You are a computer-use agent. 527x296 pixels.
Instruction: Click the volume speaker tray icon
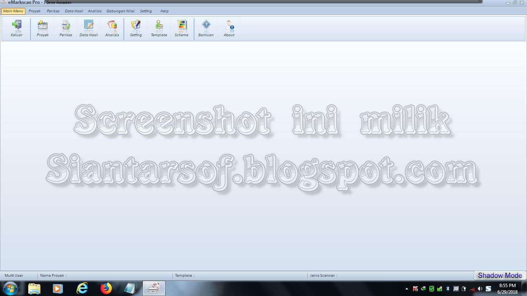click(x=480, y=289)
